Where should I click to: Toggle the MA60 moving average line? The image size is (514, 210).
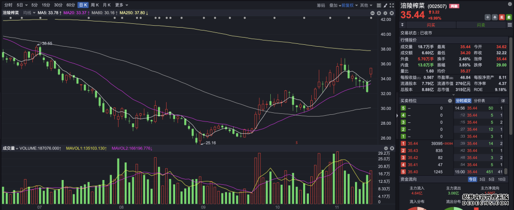[105, 13]
